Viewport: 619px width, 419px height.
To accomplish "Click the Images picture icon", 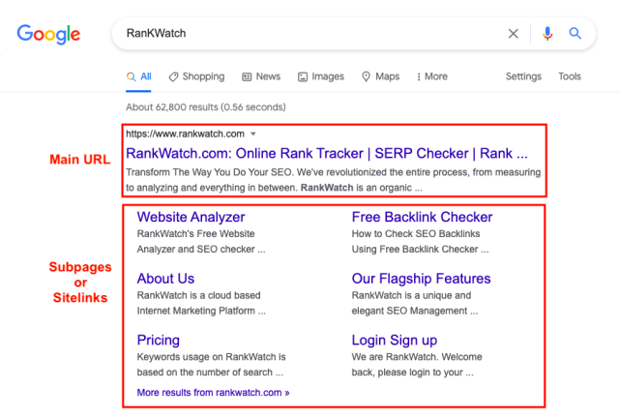I will (303, 76).
